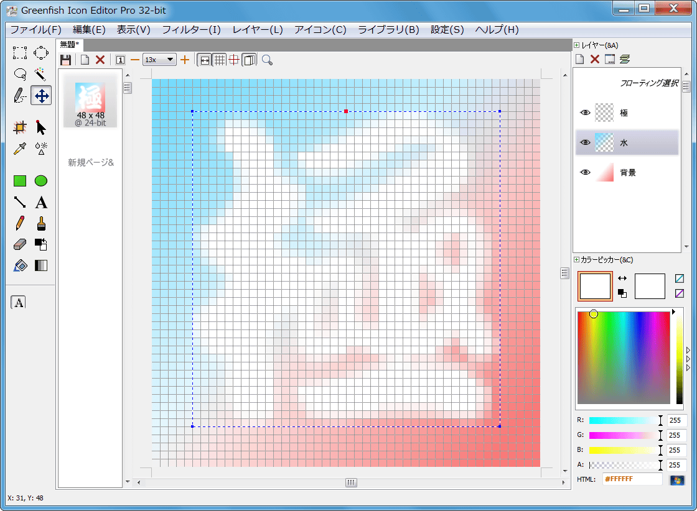697x511 pixels.
Task: Select the Eraser tool
Action: [x=19, y=244]
